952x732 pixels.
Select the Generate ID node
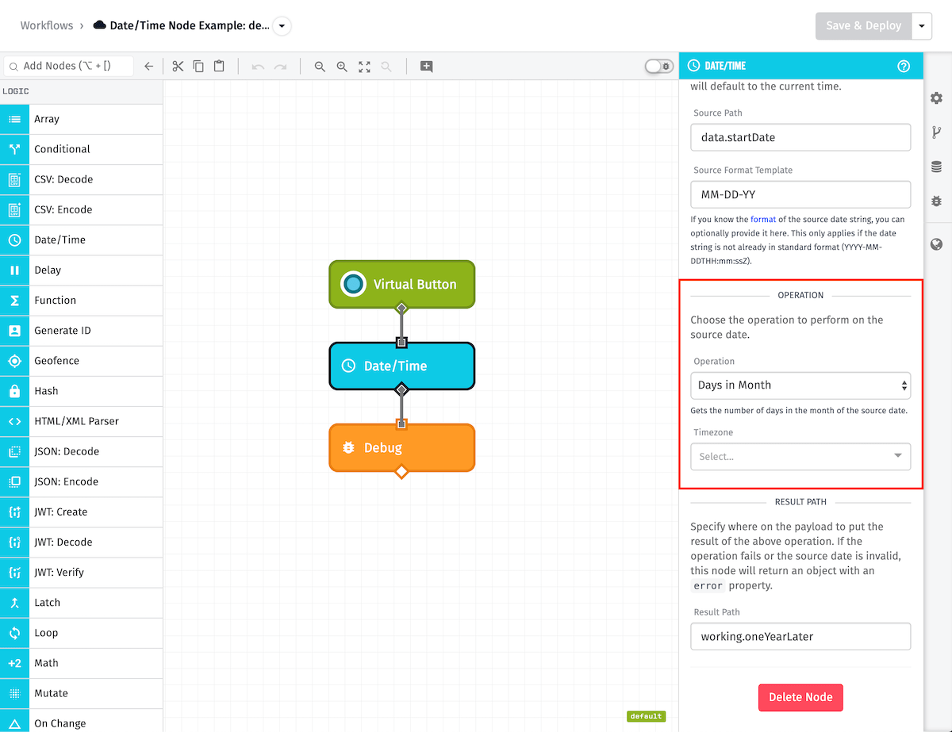[81, 331]
